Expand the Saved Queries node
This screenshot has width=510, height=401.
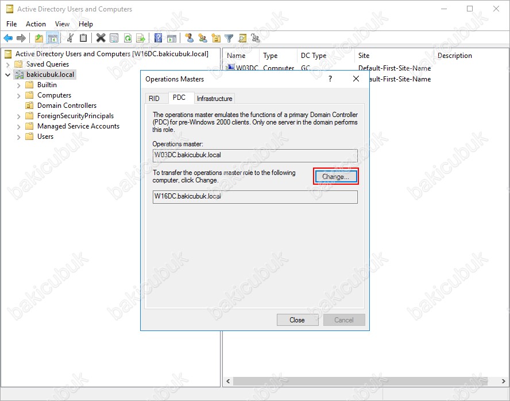(x=8, y=64)
